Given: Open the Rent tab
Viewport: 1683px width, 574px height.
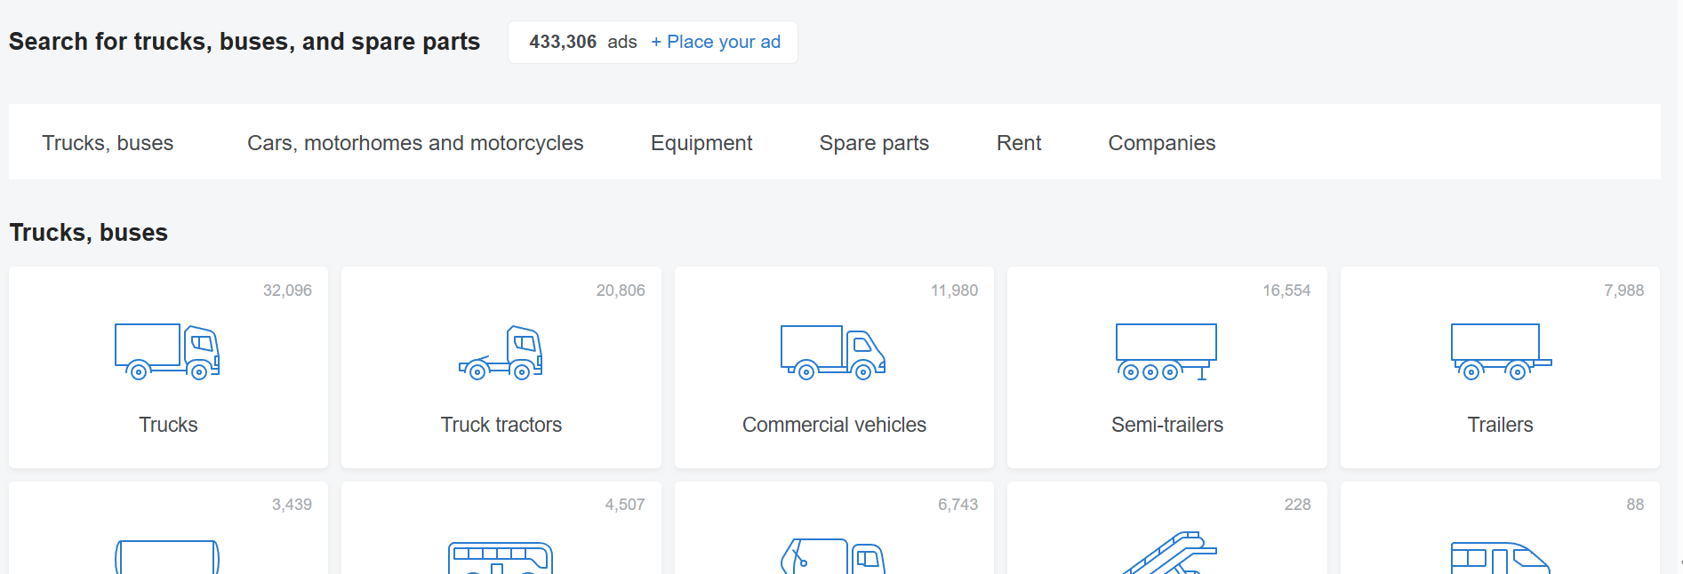Looking at the screenshot, I should pyautogui.click(x=1019, y=143).
